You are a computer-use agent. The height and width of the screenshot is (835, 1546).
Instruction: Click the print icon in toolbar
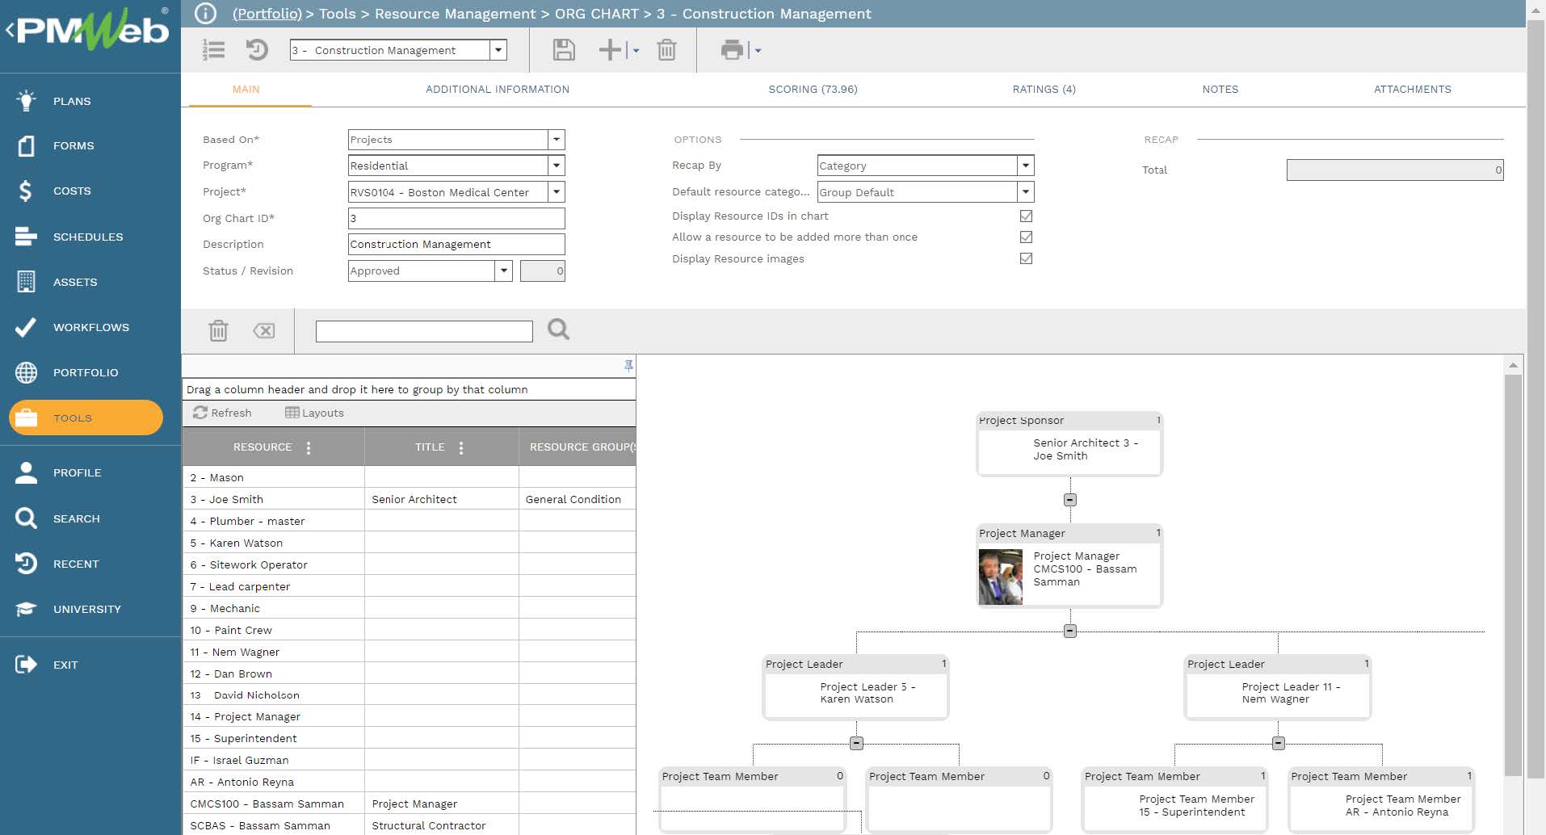pos(732,50)
